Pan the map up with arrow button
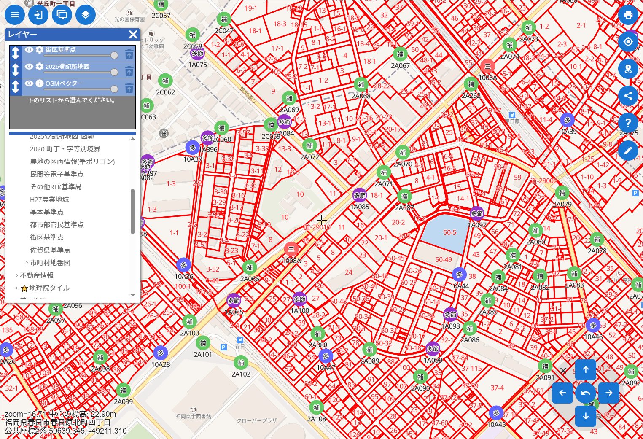Viewport: 643px width, 439px height. [x=585, y=370]
